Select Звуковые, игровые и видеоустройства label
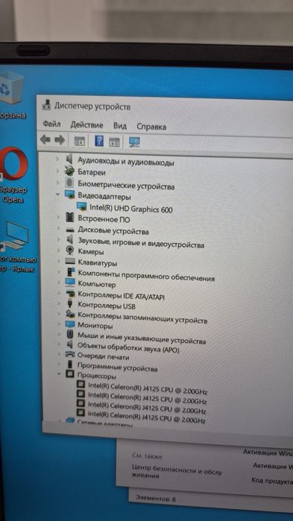The height and width of the screenshot is (521, 293). pos(141,242)
